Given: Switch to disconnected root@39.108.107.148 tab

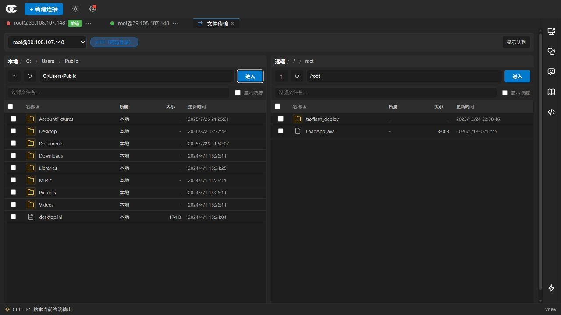Looking at the screenshot, I should [x=39, y=23].
